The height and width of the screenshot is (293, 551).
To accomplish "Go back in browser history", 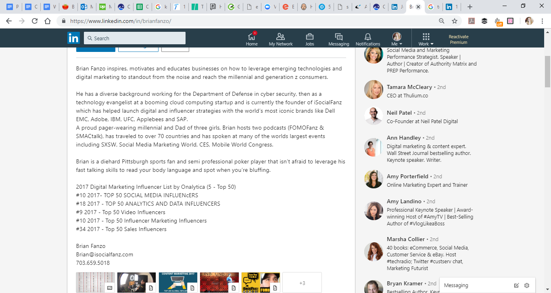I will click(9, 21).
